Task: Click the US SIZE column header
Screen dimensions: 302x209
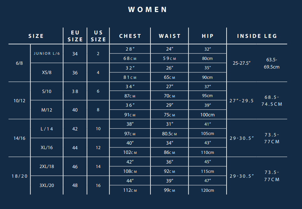Action: (x=98, y=36)
